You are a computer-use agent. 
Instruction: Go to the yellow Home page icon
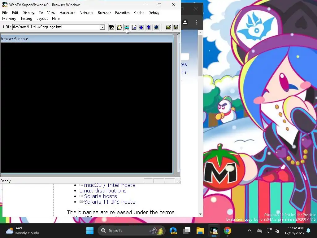click(x=119, y=27)
